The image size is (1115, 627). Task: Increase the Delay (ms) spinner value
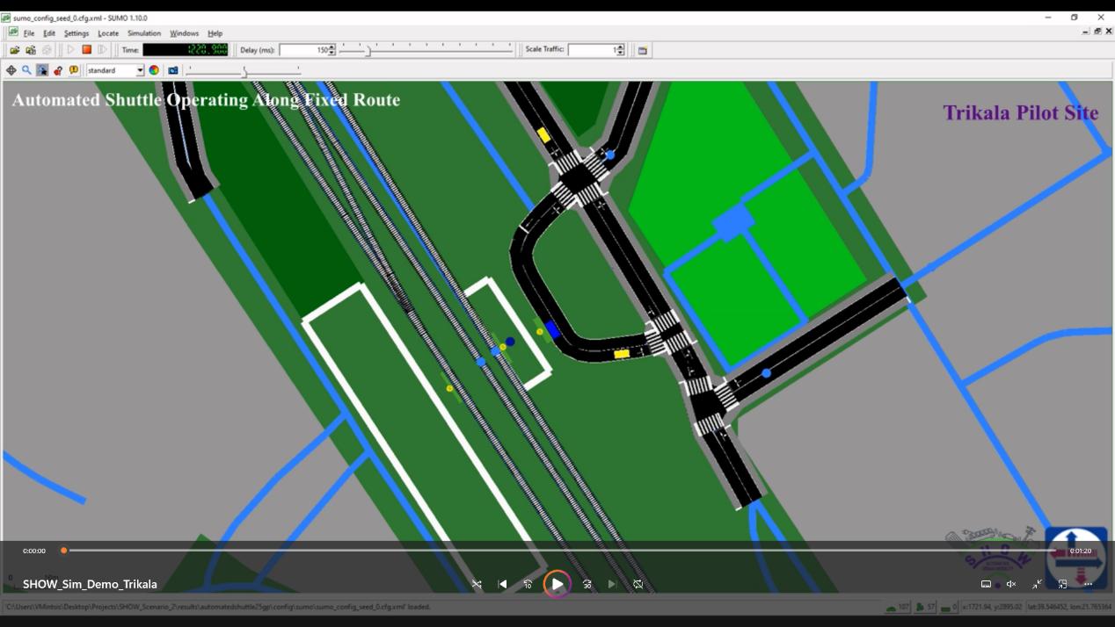coord(332,47)
